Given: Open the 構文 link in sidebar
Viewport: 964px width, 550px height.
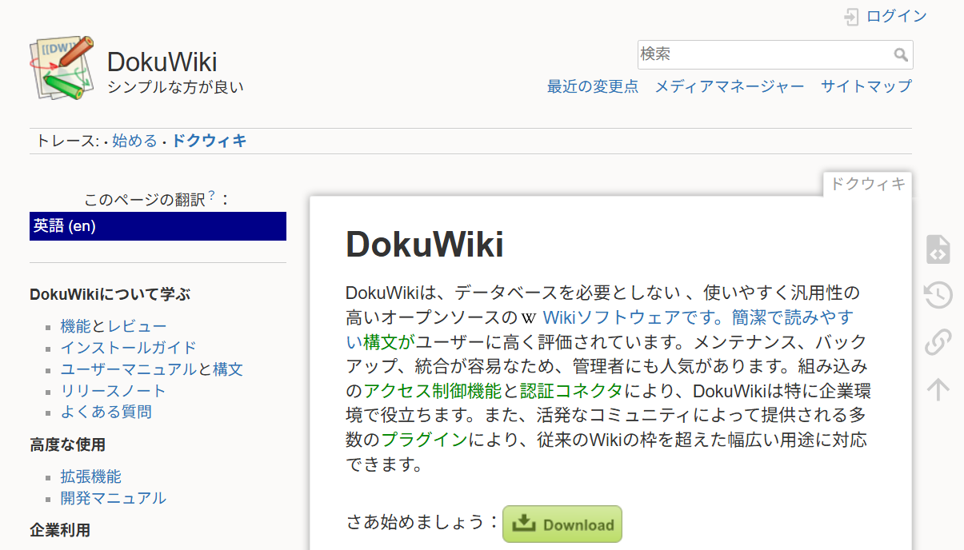Looking at the screenshot, I should point(228,369).
